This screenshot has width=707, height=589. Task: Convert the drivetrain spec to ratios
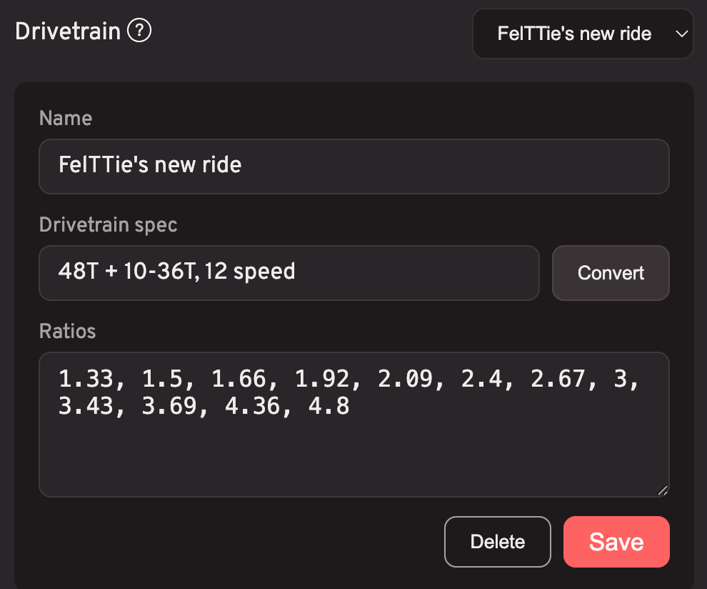coord(611,273)
